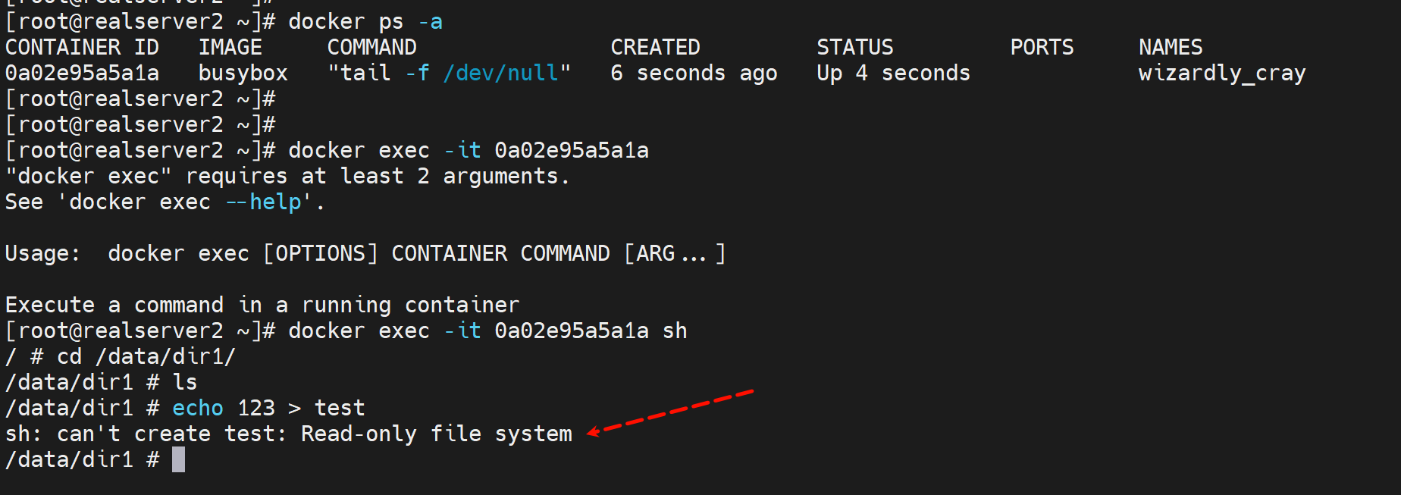Viewport: 1401px width, 495px height.
Task: Click the 'Up 4 seconds' status value
Action: click(893, 73)
